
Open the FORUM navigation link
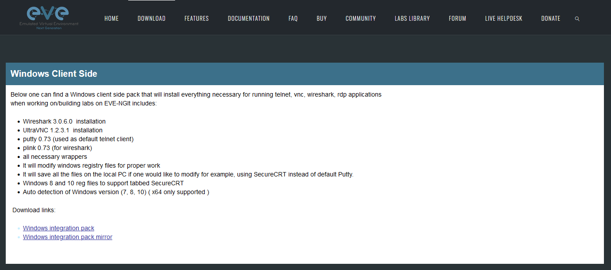[x=457, y=19]
